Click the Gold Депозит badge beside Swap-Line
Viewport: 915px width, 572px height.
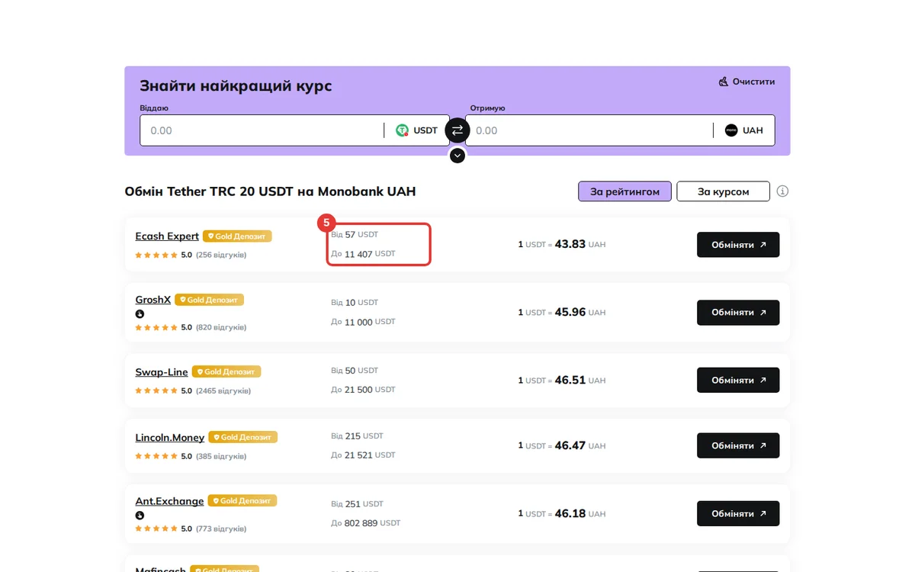pos(226,371)
